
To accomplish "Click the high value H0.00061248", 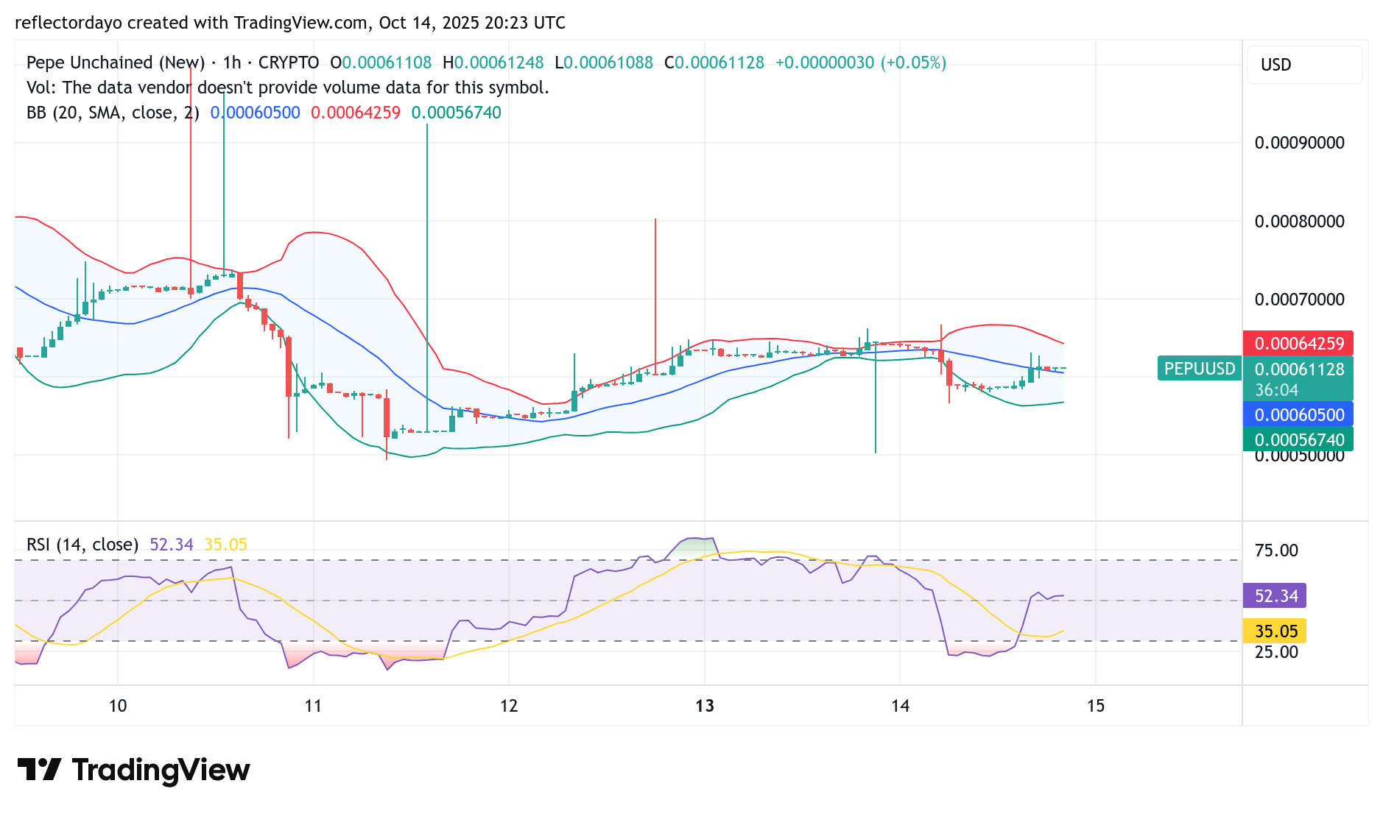I will (493, 63).
